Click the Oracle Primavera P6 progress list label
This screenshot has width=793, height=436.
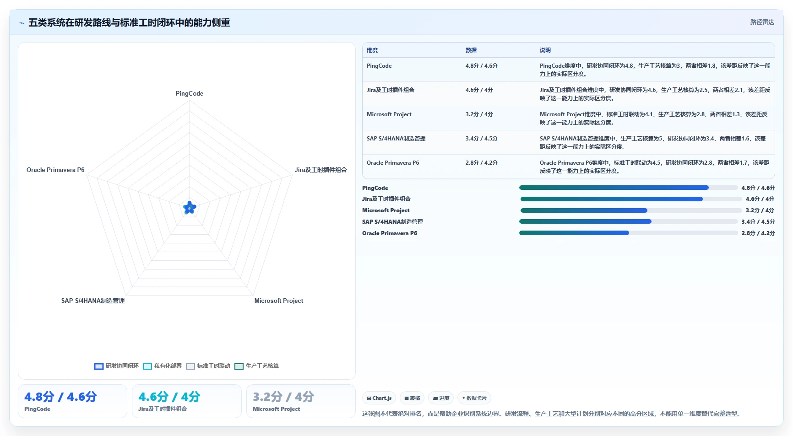point(390,233)
